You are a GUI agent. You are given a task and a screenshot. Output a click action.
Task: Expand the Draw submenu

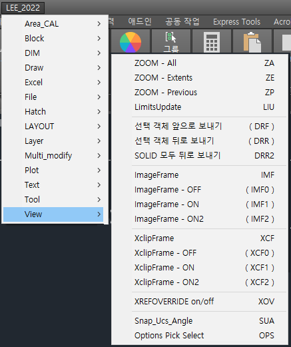click(x=53, y=68)
